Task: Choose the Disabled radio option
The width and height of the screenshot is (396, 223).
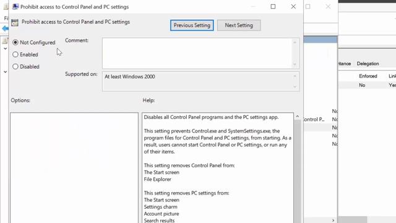Action: 15,66
